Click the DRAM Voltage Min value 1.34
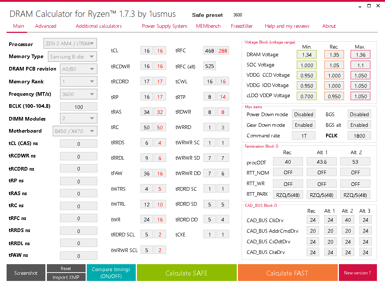385x289 pixels. click(x=307, y=55)
